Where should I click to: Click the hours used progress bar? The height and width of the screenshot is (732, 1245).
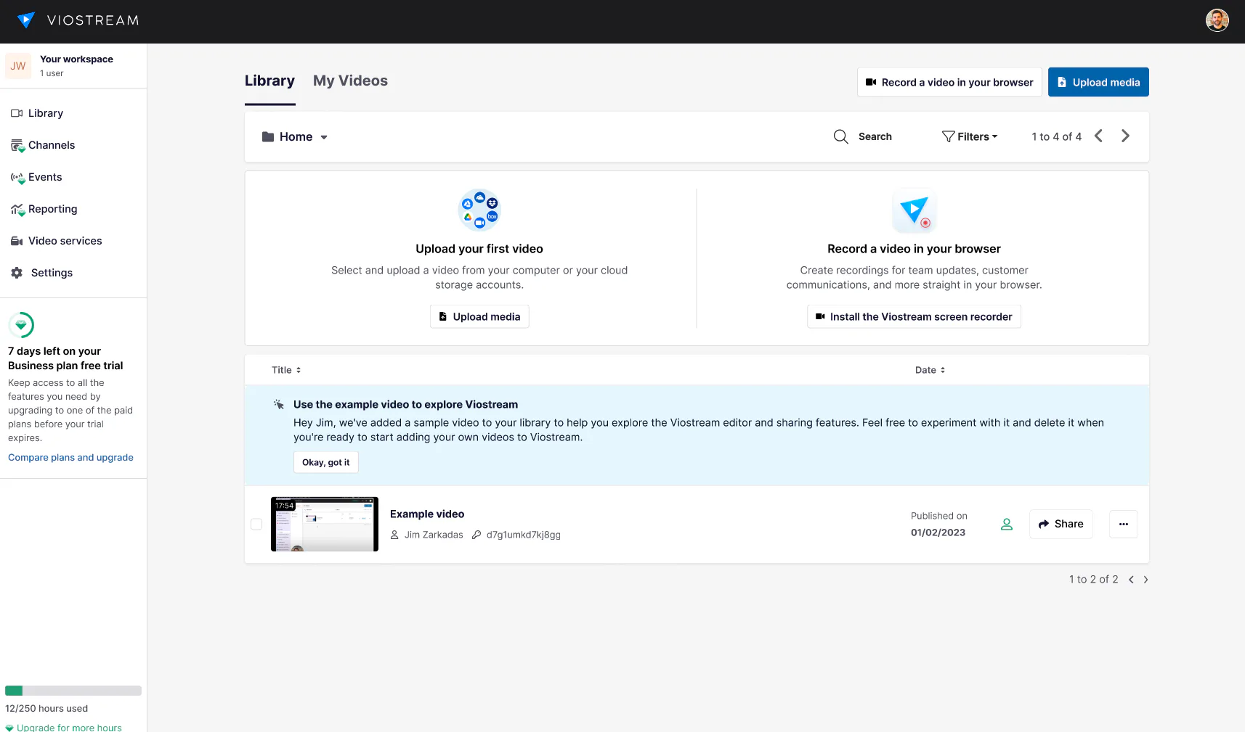73,691
